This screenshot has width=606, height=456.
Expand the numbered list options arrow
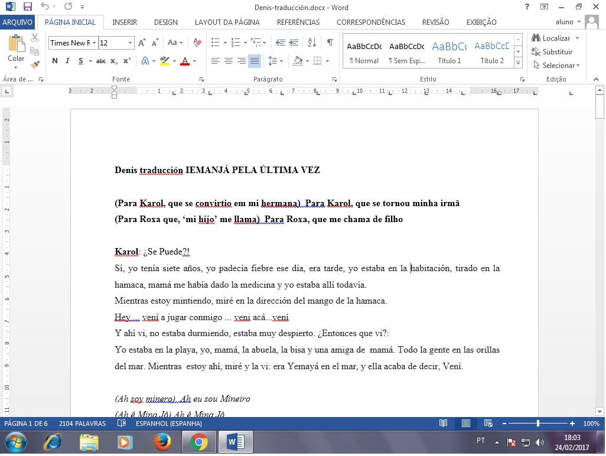(x=246, y=43)
